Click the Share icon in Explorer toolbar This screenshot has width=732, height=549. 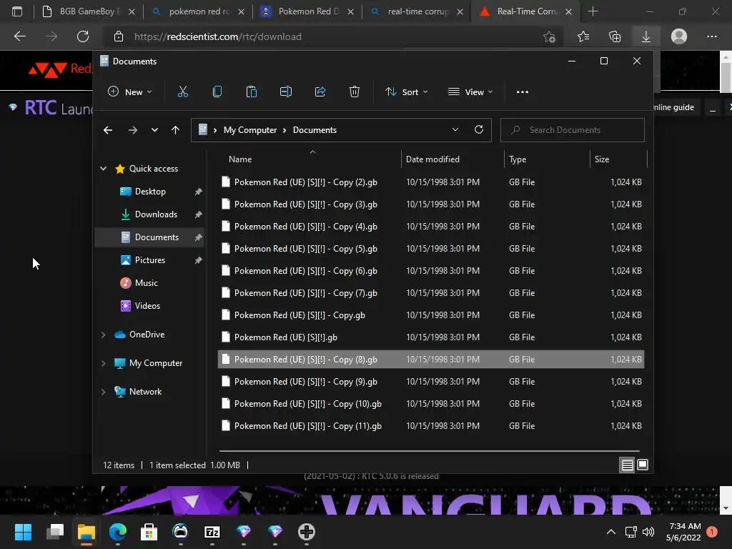[320, 92]
